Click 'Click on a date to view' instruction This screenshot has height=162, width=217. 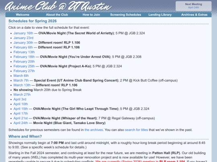coord(49,28)
